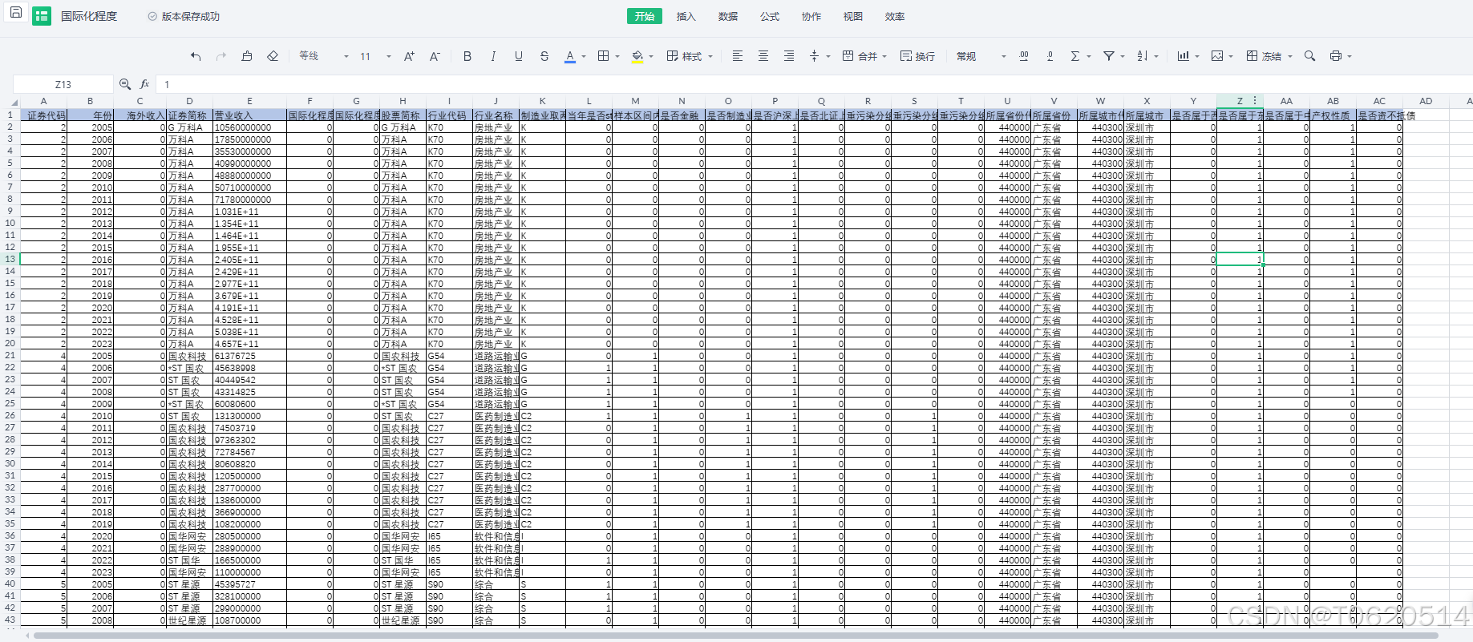Image resolution: width=1473 pixels, height=642 pixels.
Task: Apply the blue font color A
Action: 570,56
